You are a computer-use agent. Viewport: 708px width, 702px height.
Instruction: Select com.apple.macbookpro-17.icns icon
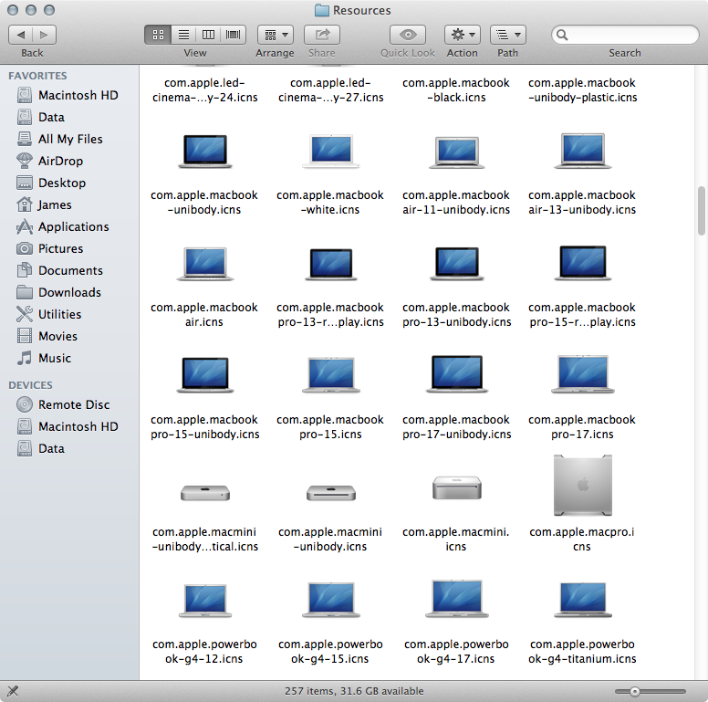[582, 373]
